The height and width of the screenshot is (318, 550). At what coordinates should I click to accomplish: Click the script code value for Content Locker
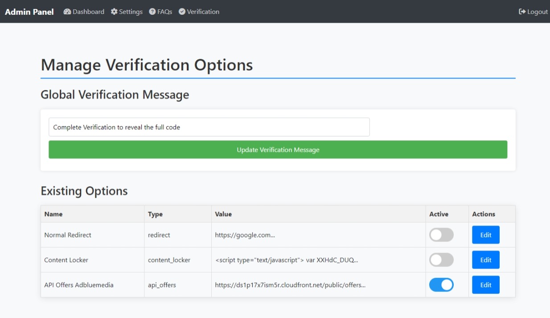(287, 260)
